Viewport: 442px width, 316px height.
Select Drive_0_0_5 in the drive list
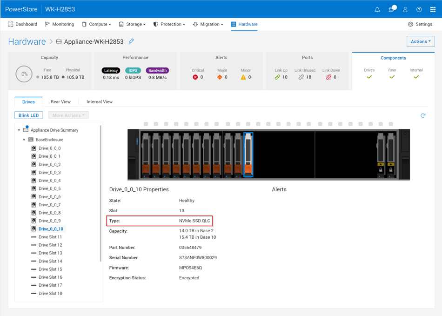(50, 188)
